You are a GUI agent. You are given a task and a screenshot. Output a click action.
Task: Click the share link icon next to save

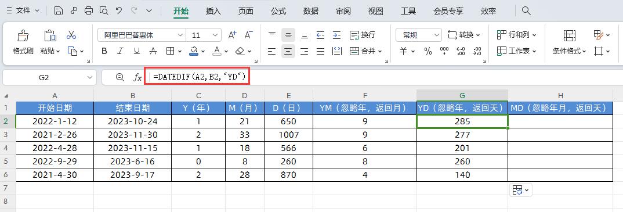pos(74,10)
